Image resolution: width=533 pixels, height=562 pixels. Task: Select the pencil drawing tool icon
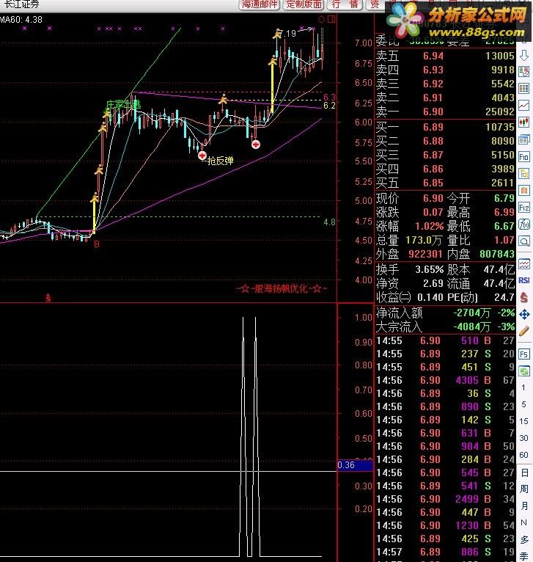524,331
